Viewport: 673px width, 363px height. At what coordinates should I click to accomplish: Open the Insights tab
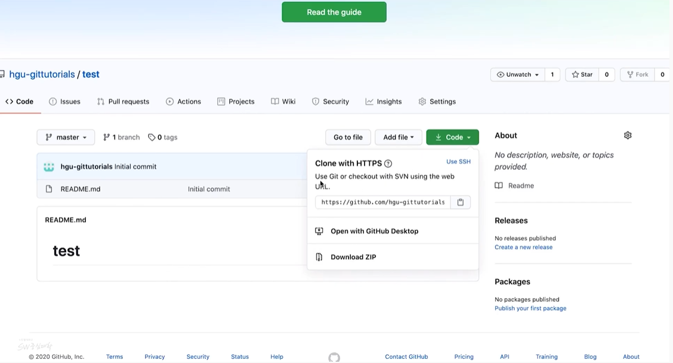(x=384, y=101)
